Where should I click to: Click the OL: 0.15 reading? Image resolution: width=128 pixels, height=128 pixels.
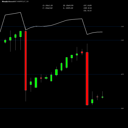[88, 11]
